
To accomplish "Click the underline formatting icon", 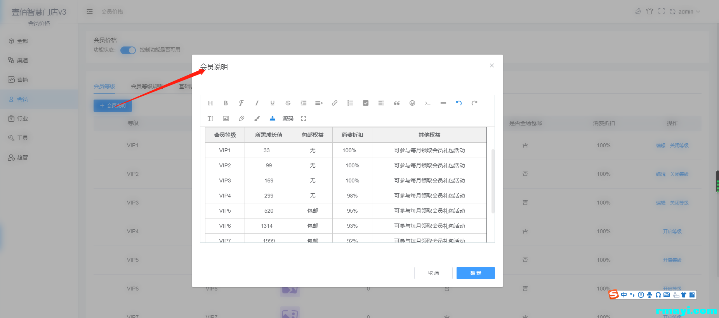I will 272,103.
